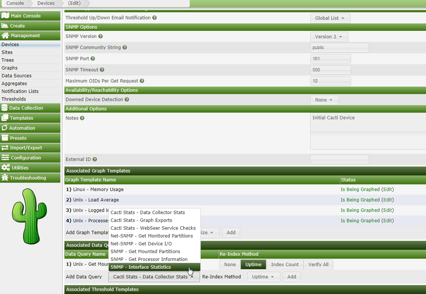Click the SNMP Port field
This screenshot has width=426, height=294.
pyautogui.click(x=331, y=59)
